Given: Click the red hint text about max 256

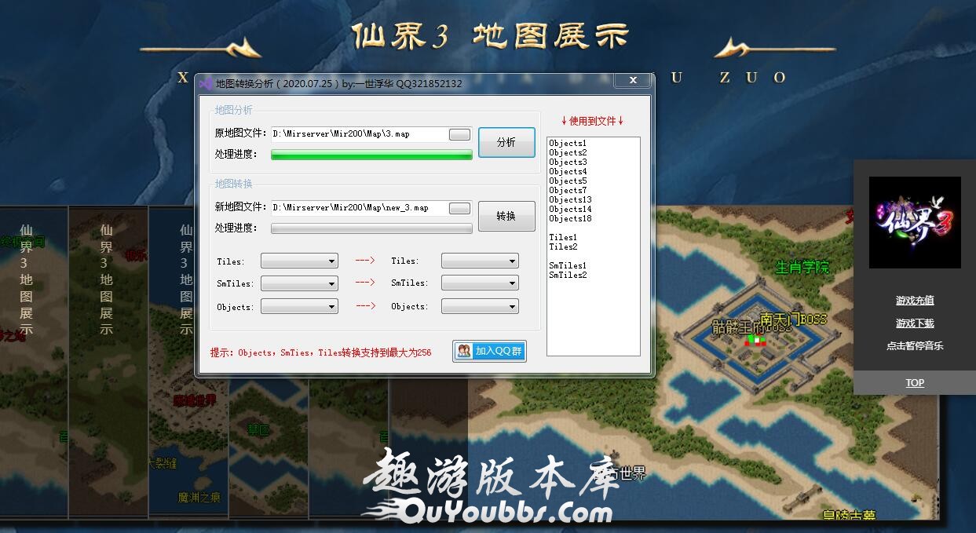Looking at the screenshot, I should pyautogui.click(x=320, y=352).
